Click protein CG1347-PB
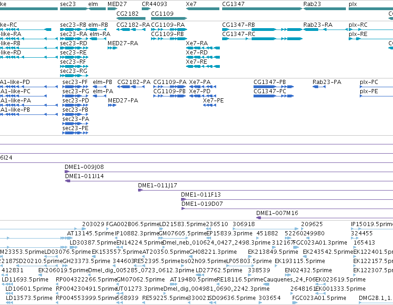Image resolution: width=393 pixels, height=305 pixels. 273,87
